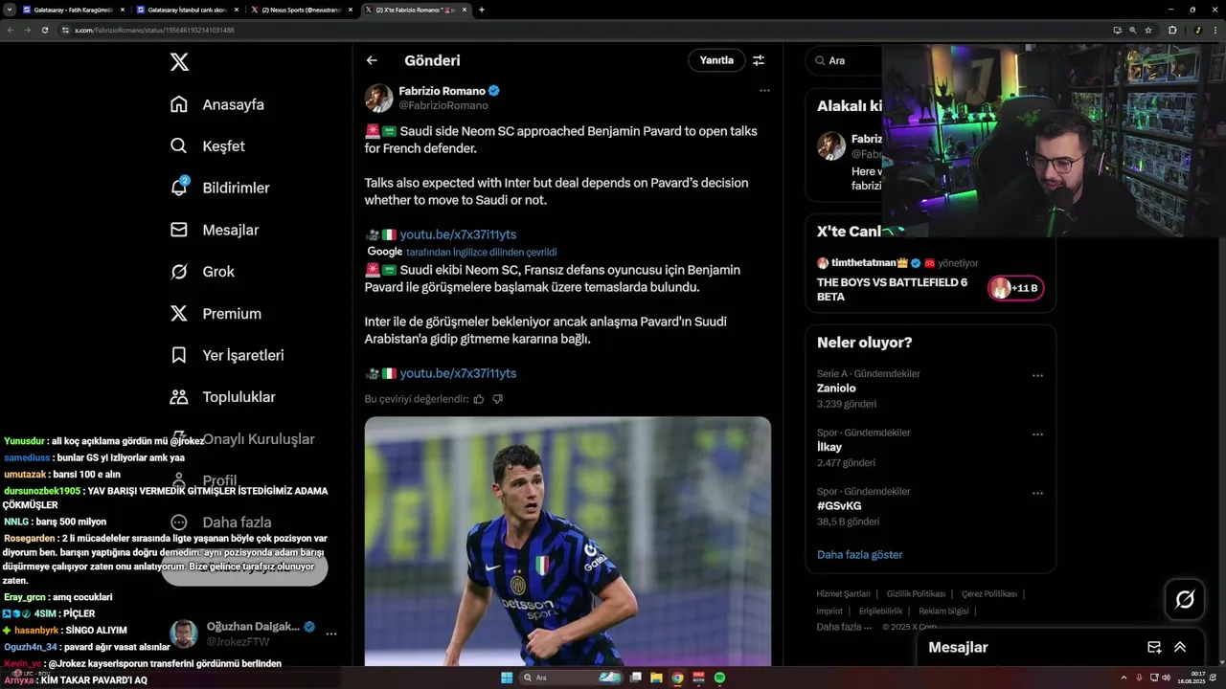This screenshot has width=1226, height=689.
Task: Reload the page in Chrome
Action: point(45,30)
